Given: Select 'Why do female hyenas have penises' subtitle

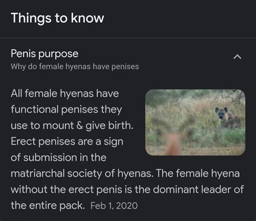Looking at the screenshot, I should [75, 66].
